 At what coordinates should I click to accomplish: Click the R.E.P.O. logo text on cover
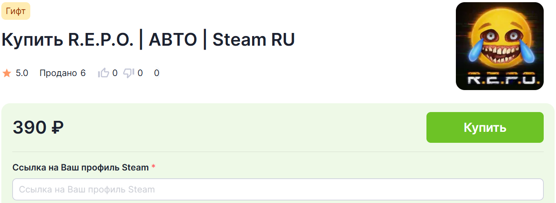pyautogui.click(x=500, y=80)
